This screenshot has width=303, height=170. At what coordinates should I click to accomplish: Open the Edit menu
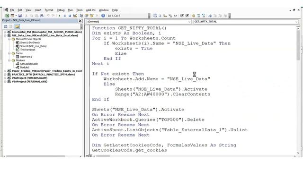(x=20, y=10)
